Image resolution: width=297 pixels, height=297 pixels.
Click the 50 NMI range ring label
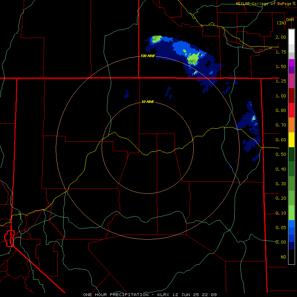click(x=148, y=102)
